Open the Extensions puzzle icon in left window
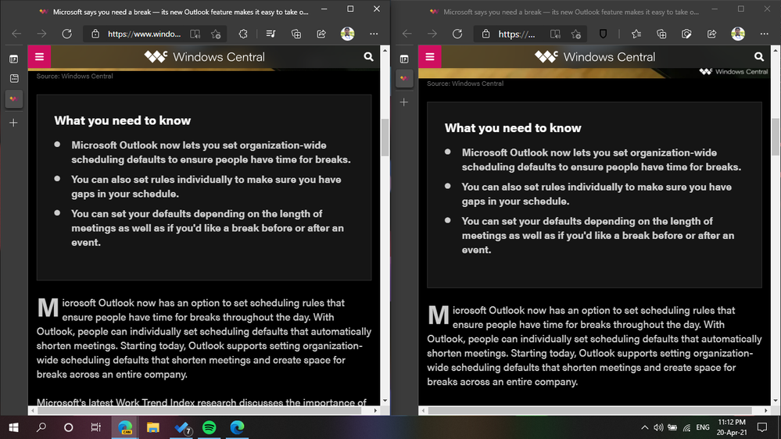The image size is (781, 439). click(243, 34)
